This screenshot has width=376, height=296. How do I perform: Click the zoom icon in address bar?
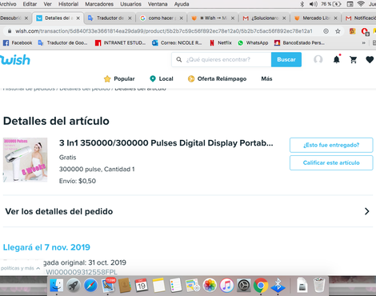tap(326, 31)
